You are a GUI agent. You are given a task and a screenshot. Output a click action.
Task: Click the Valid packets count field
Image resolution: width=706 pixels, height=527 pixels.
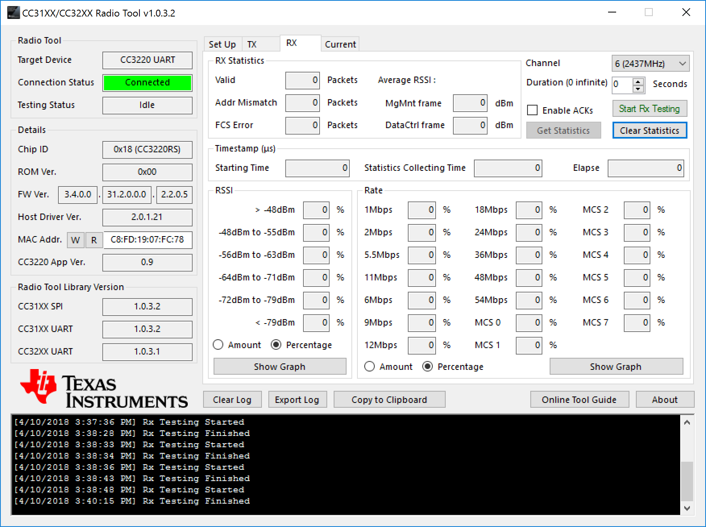(303, 80)
